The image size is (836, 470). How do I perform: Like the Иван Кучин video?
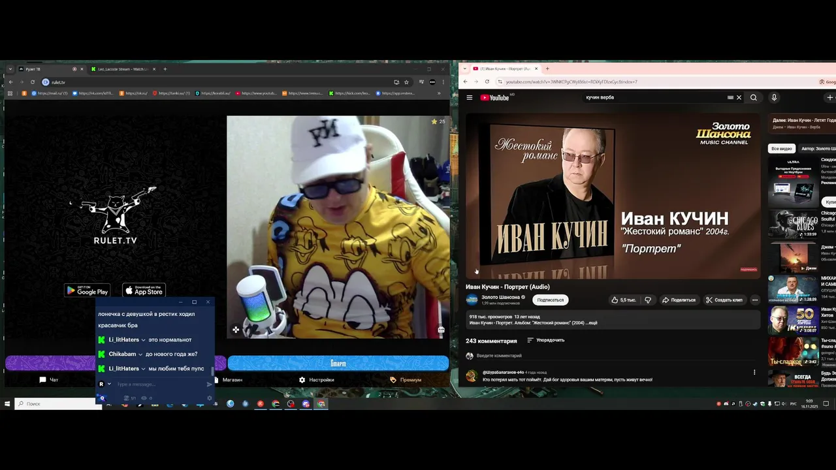click(623, 300)
